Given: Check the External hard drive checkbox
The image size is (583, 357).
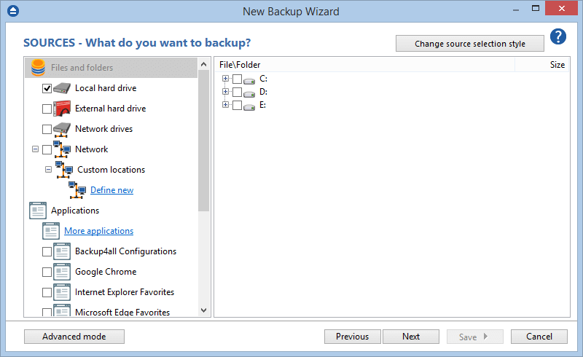Looking at the screenshot, I should point(47,109).
